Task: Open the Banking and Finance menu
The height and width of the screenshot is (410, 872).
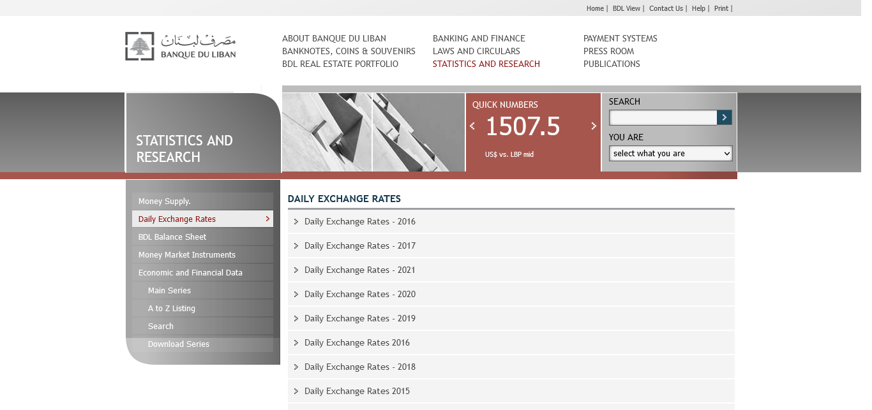Action: [x=479, y=38]
